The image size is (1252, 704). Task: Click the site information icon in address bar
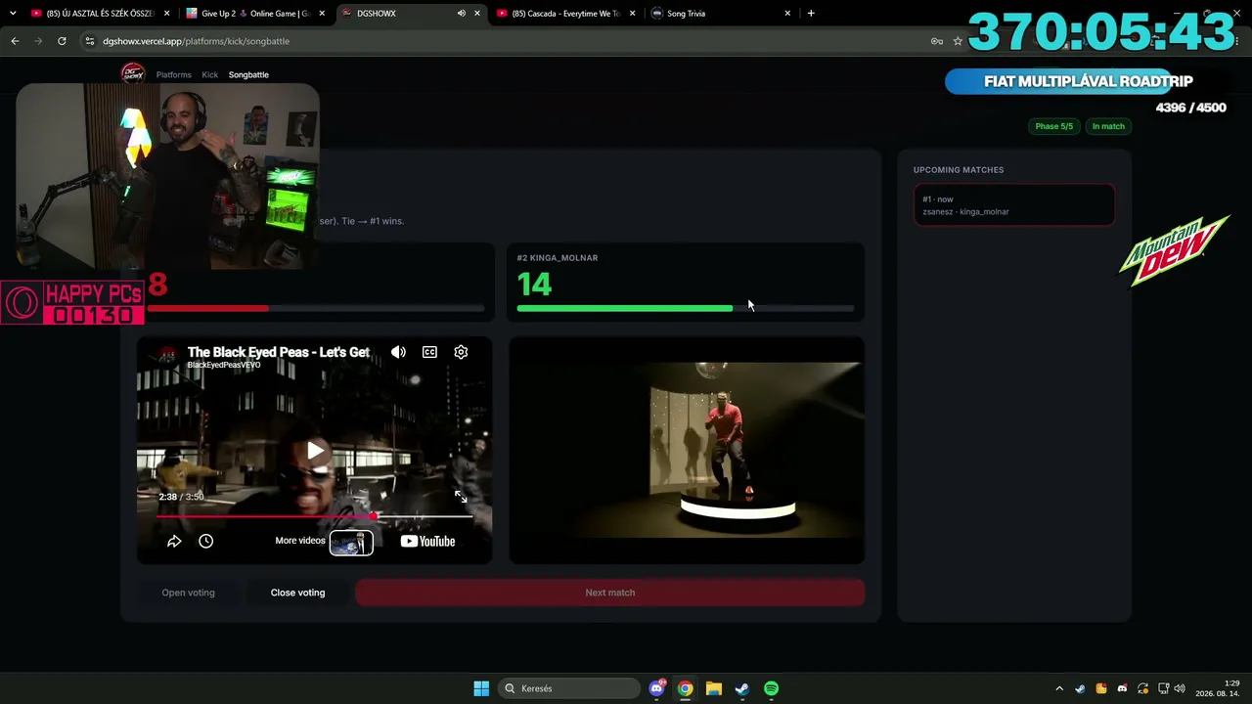pyautogui.click(x=90, y=41)
